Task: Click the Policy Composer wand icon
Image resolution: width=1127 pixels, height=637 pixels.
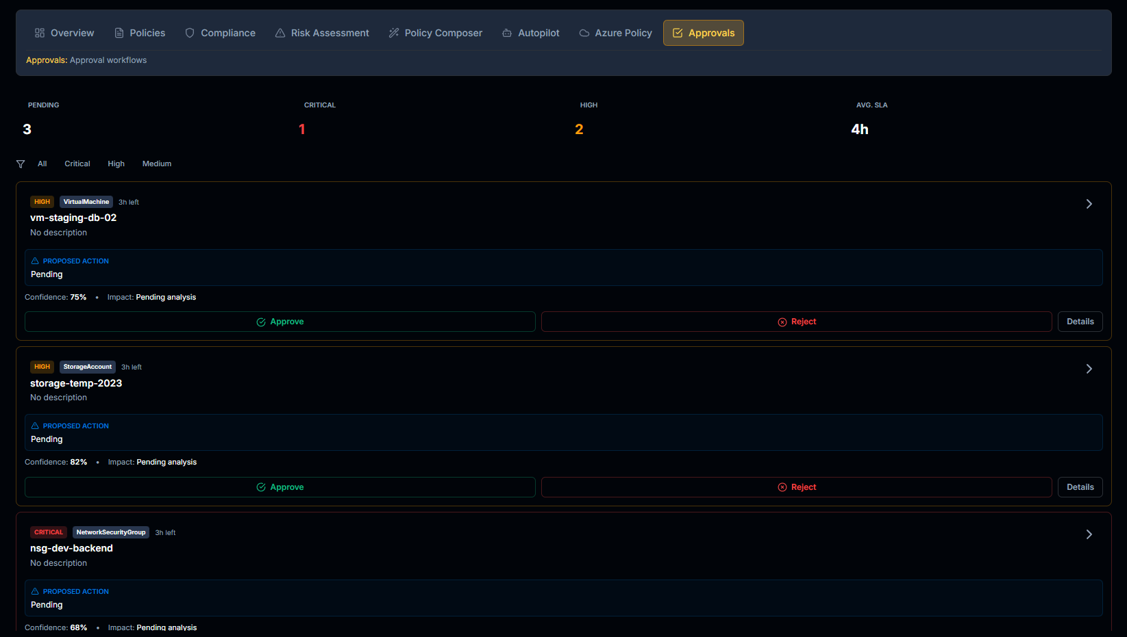Action: tap(394, 33)
